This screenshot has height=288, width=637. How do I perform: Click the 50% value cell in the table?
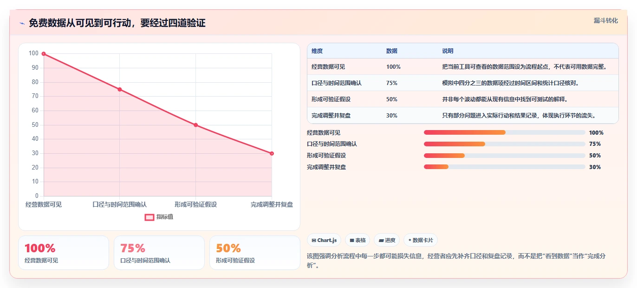pyautogui.click(x=392, y=99)
